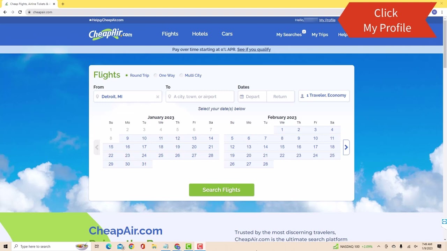Open Mail app in taskbar

pyautogui.click(x=120, y=246)
